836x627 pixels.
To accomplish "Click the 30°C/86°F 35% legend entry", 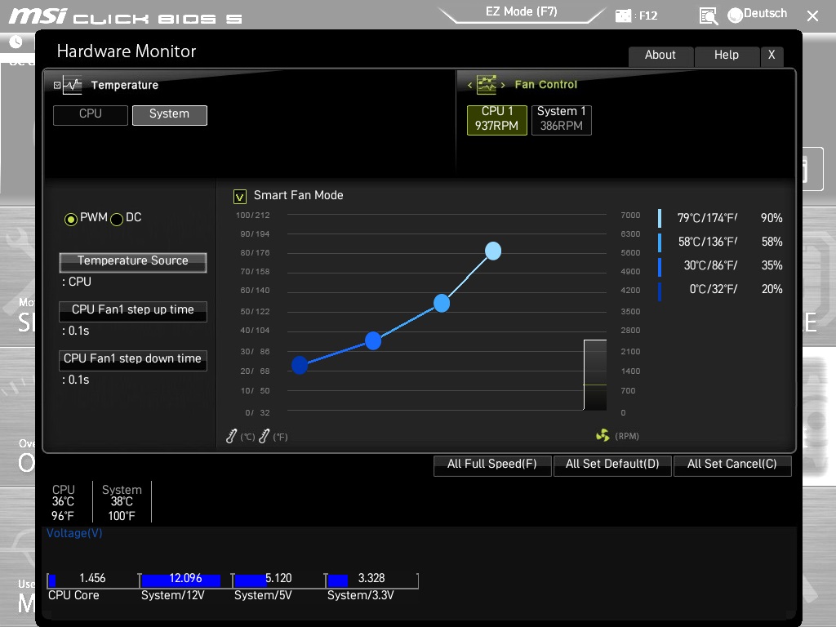I will pyautogui.click(x=720, y=265).
